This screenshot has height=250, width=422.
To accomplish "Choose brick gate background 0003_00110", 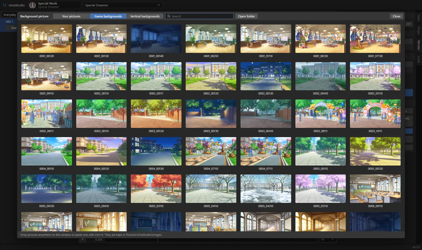I will (x=101, y=114).
